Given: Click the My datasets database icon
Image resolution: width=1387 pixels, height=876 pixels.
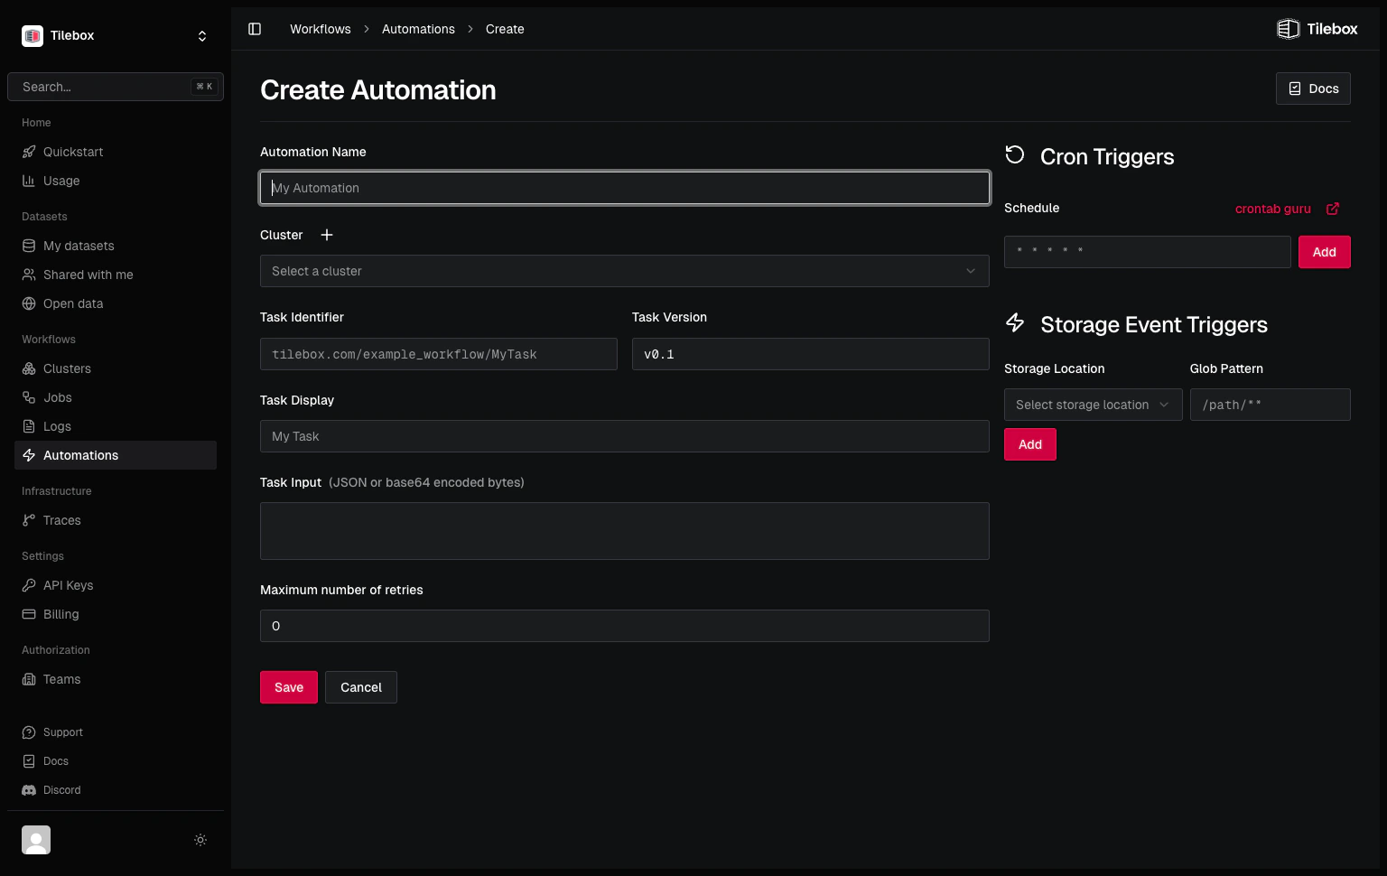Looking at the screenshot, I should click(29, 246).
